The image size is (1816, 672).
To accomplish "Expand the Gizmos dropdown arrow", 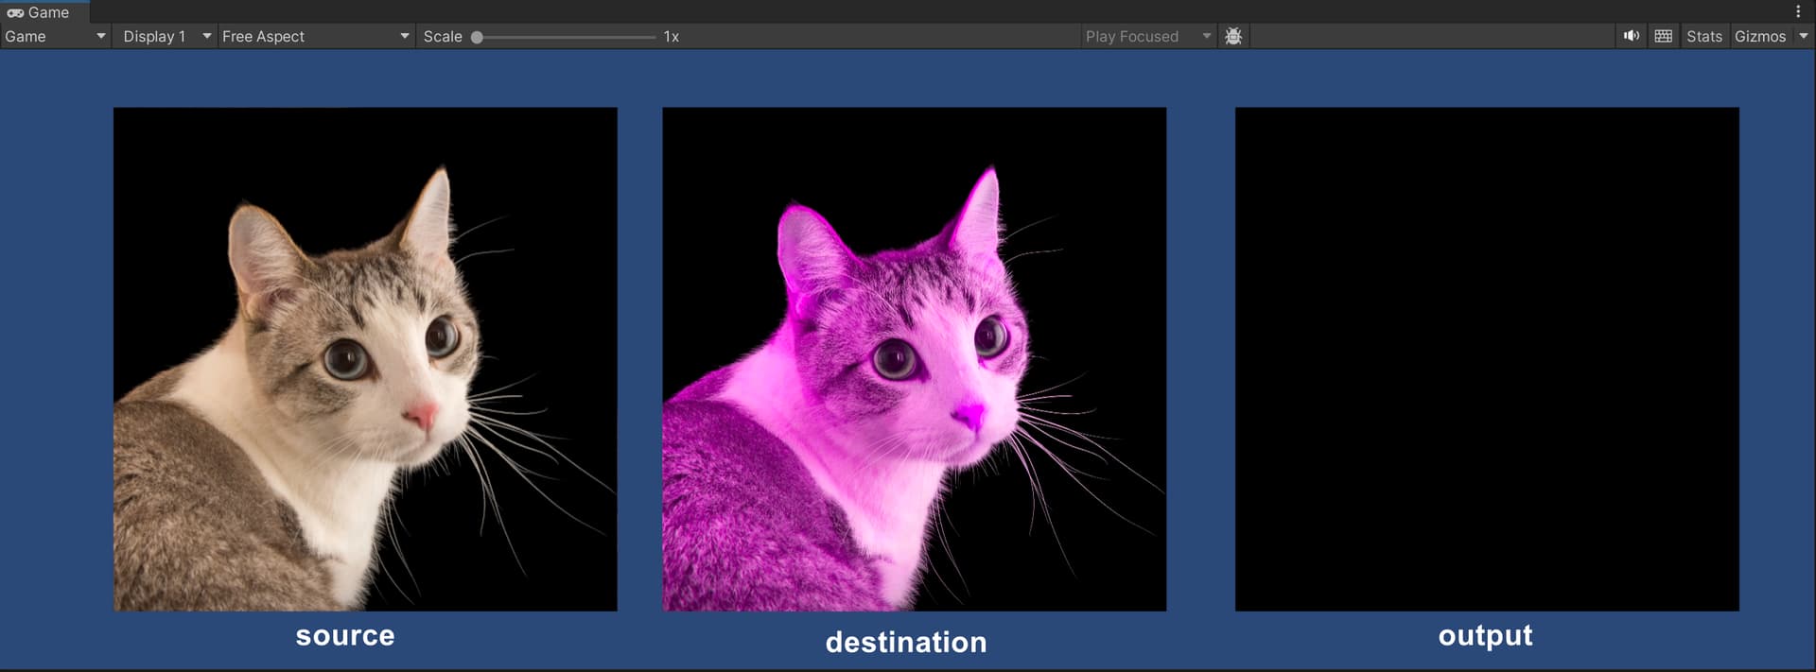I will [1803, 36].
